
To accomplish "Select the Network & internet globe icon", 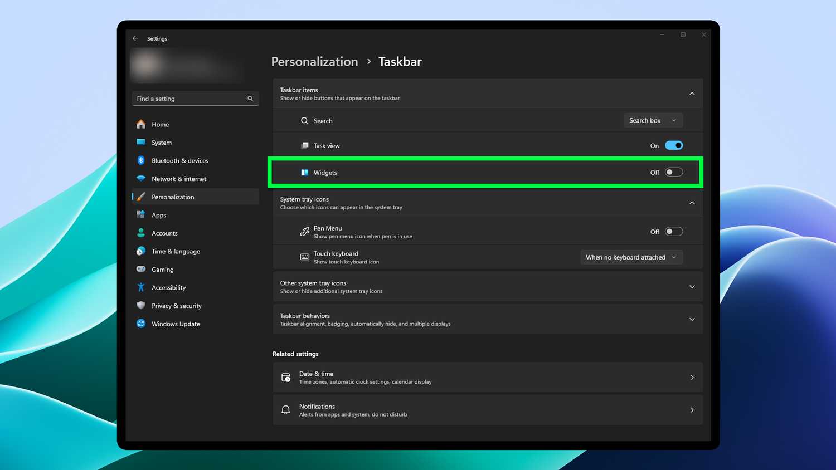I will [x=141, y=179].
